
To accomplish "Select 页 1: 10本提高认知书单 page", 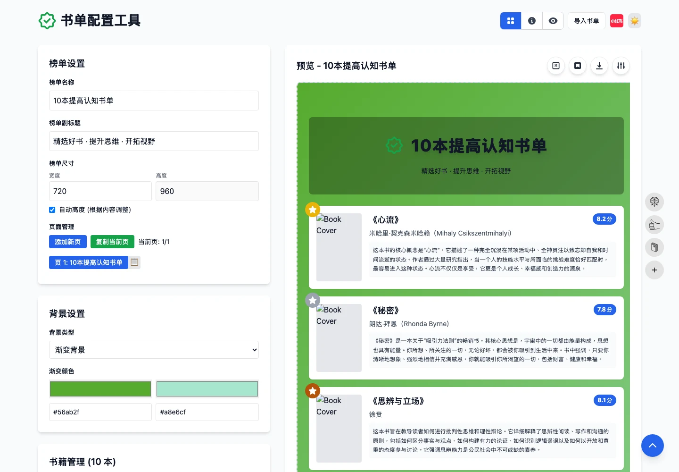I will click(x=89, y=262).
